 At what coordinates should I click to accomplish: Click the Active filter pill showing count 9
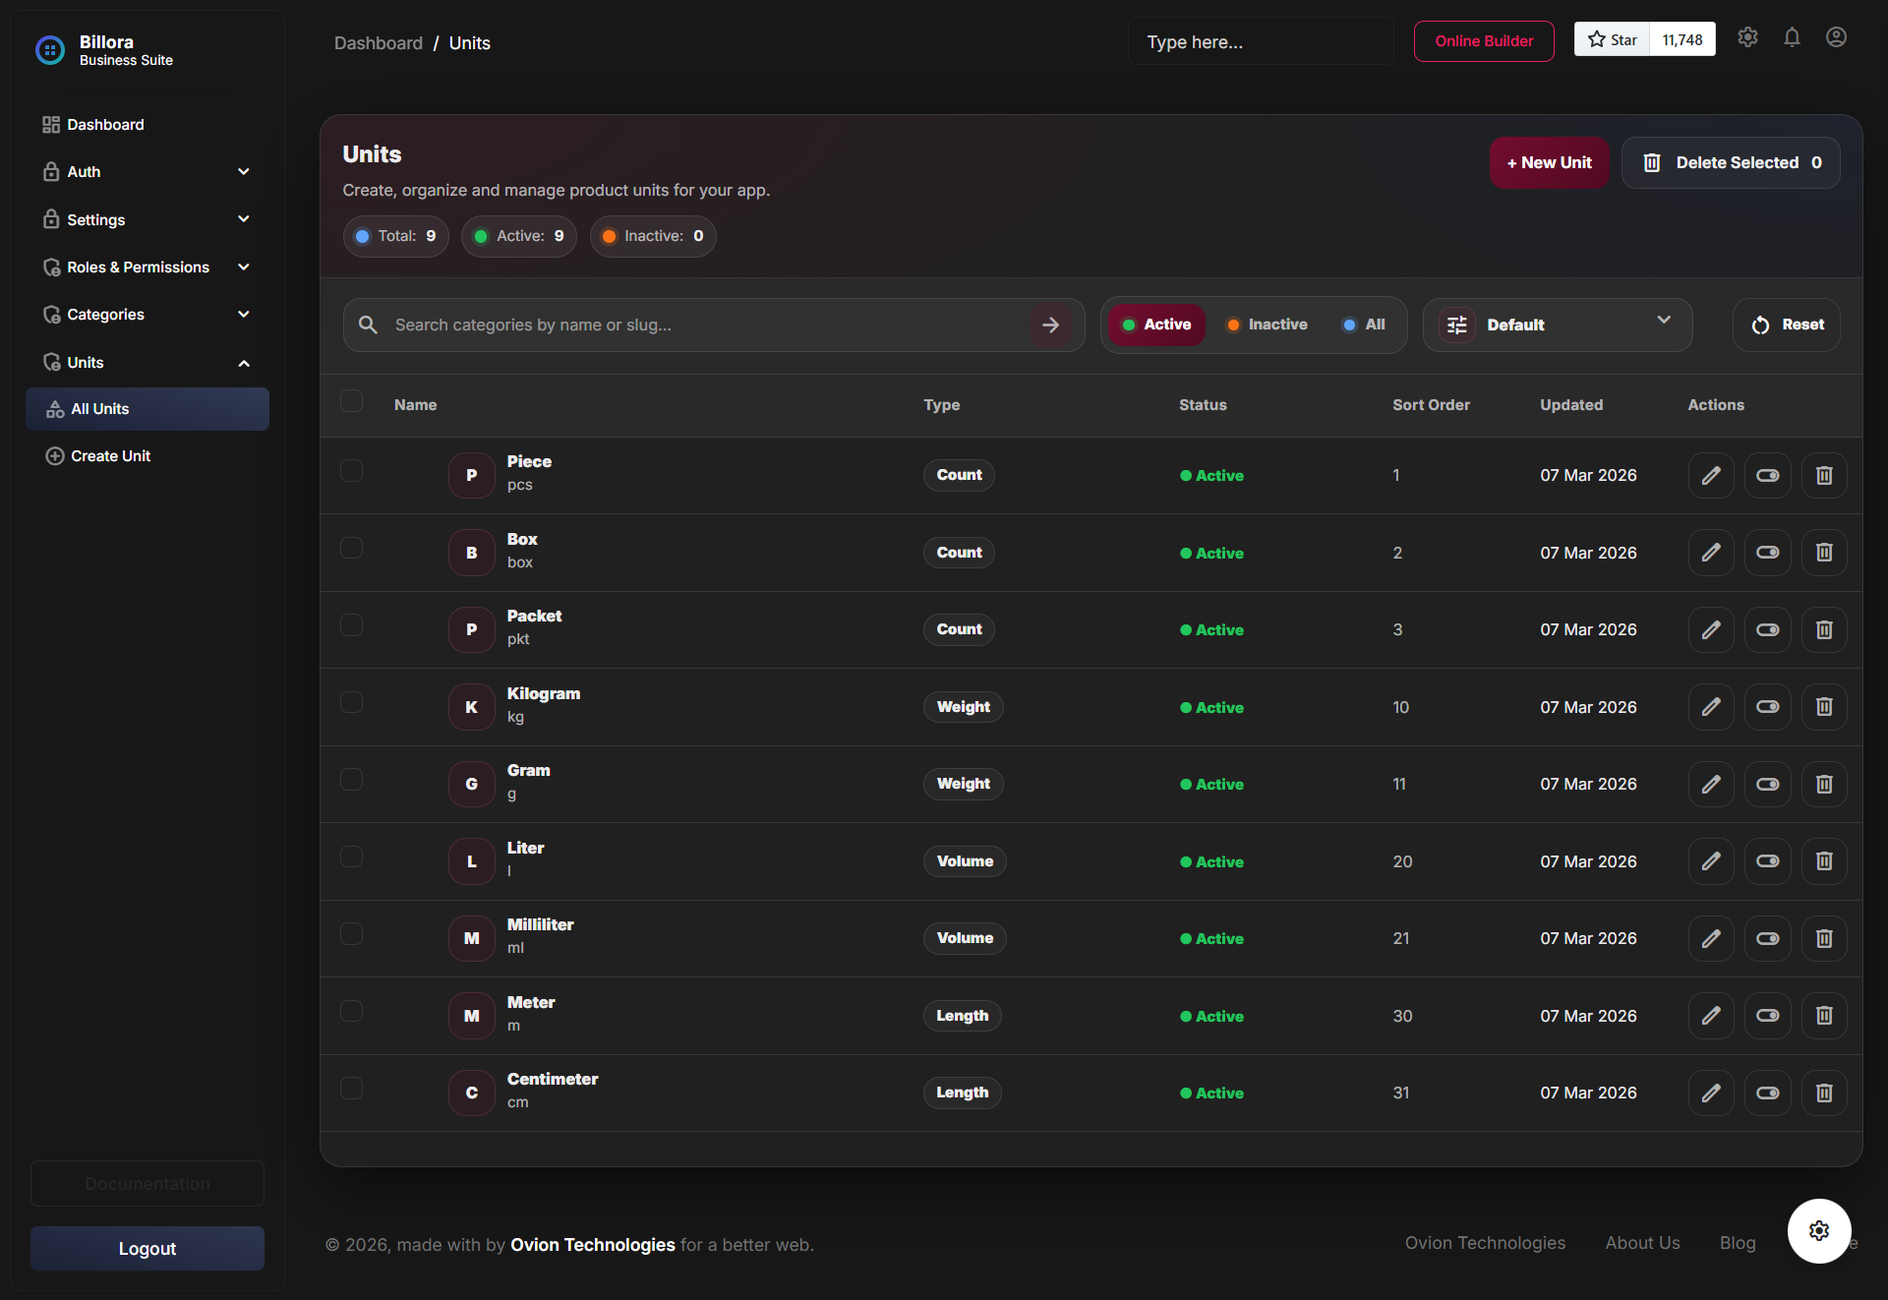click(518, 236)
